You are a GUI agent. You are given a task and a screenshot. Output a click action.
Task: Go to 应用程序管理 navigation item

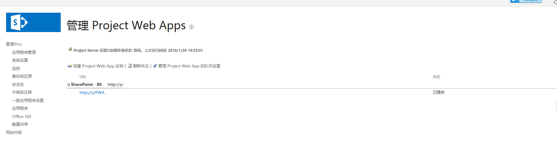[24, 52]
